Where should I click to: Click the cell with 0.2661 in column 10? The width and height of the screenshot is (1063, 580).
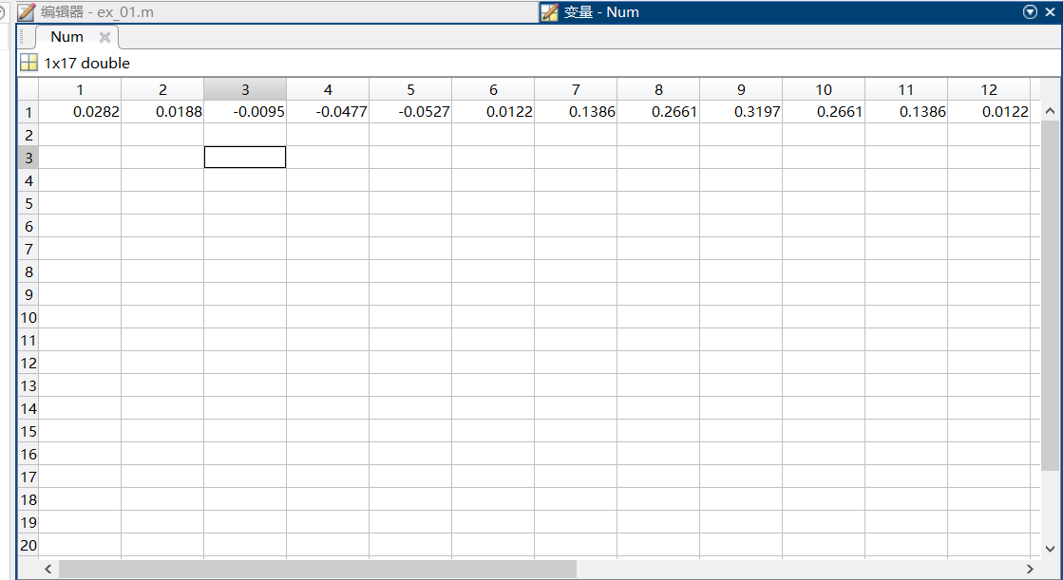coord(824,112)
